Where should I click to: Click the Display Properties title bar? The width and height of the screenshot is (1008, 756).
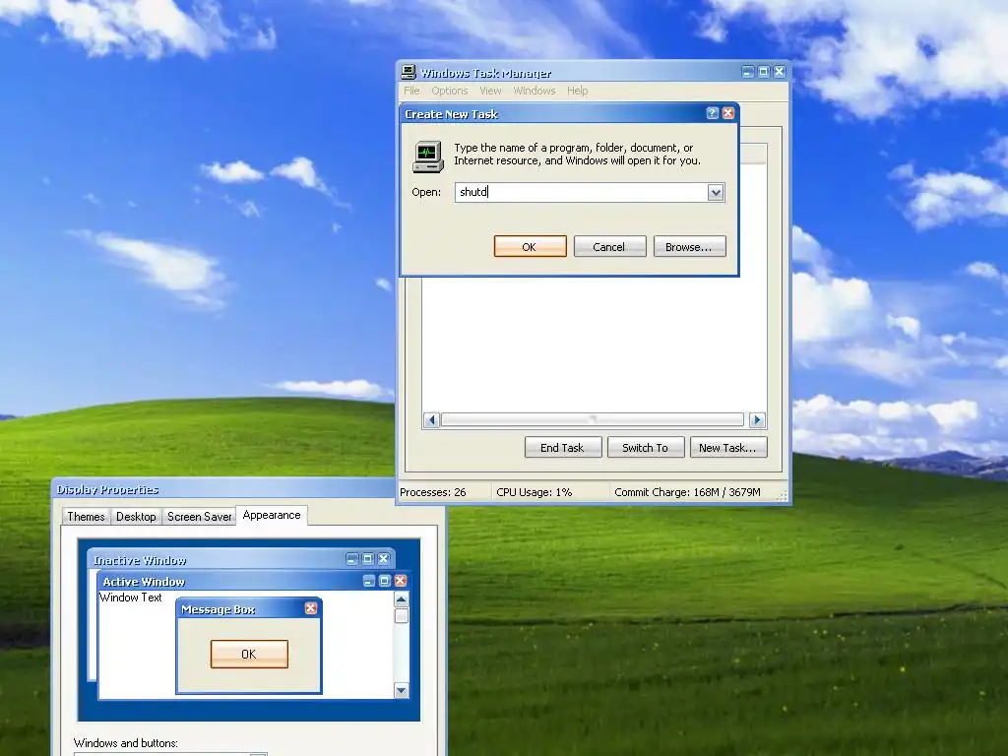pos(223,490)
